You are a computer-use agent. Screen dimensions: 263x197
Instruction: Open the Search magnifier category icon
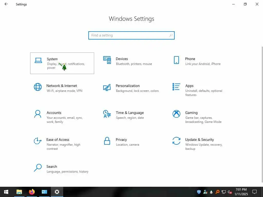(38, 168)
